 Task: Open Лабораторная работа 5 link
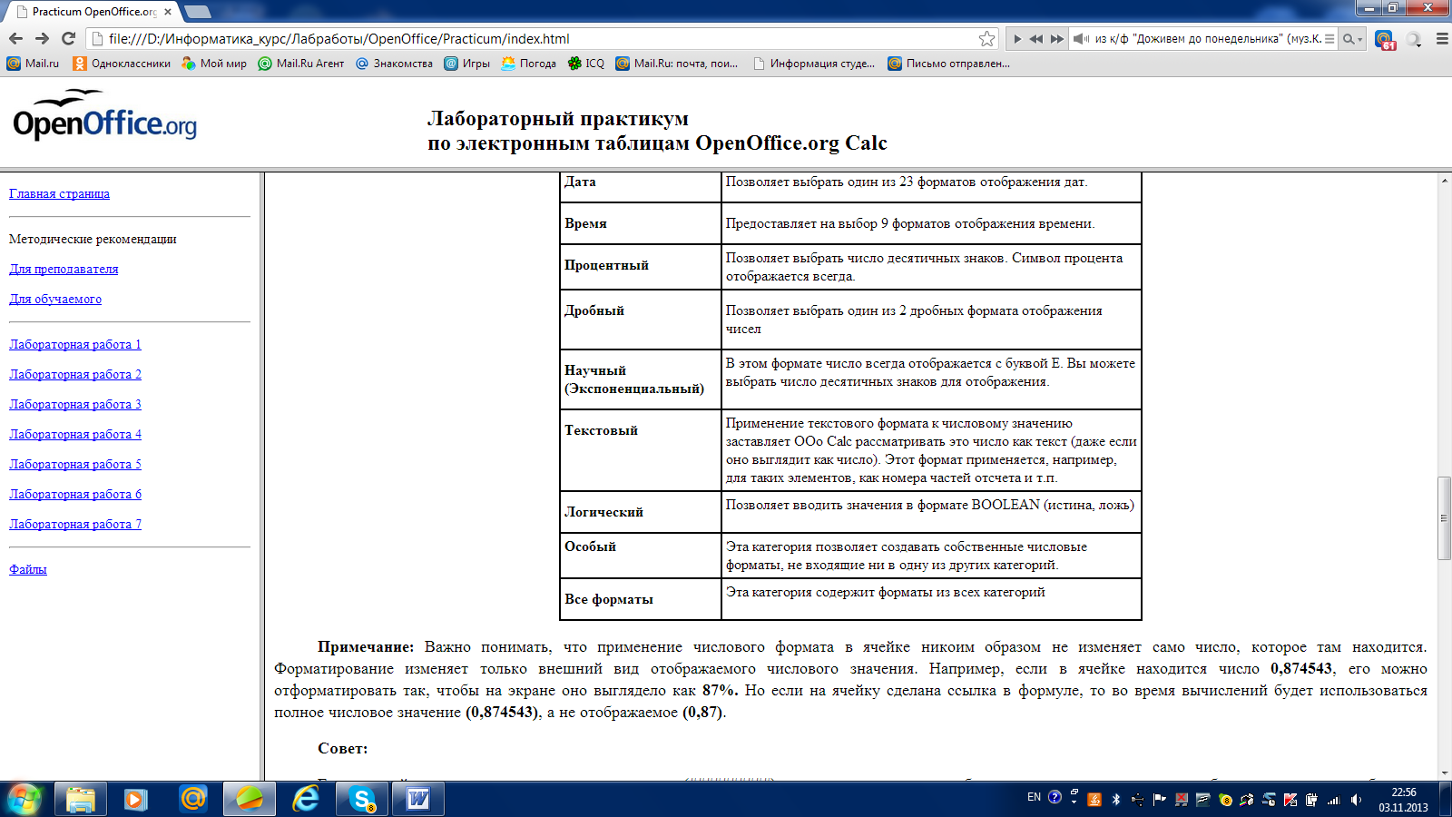pyautogui.click(x=75, y=464)
